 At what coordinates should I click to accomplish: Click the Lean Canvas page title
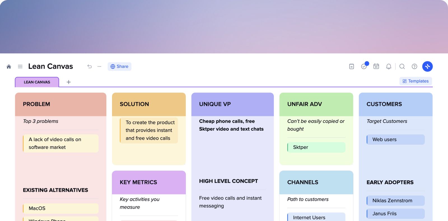51,66
